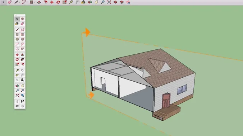The height and width of the screenshot is (136, 243).
Task: Go to Previous view in palette
Action: (x=23, y=96)
